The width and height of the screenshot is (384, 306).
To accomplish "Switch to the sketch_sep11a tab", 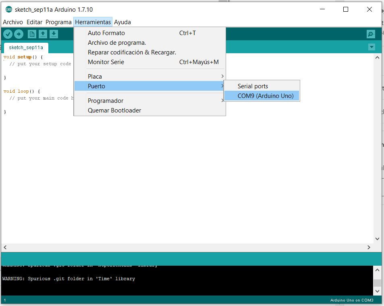I will (26, 48).
